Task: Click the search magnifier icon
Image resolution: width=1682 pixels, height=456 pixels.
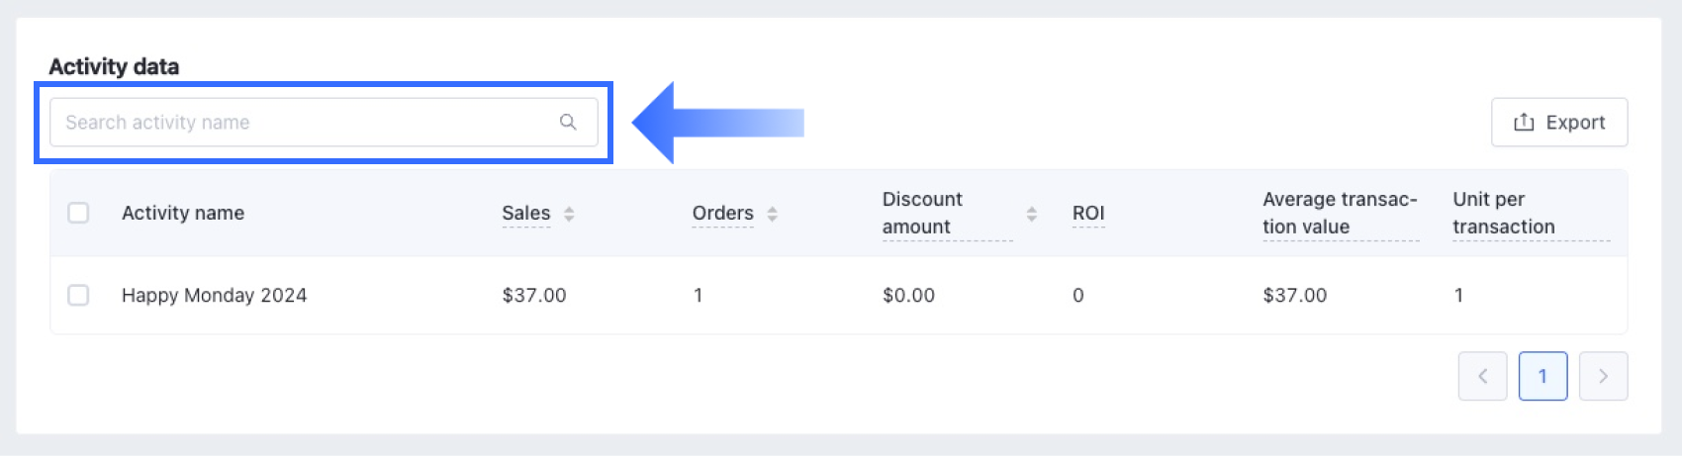Action: [x=568, y=122]
